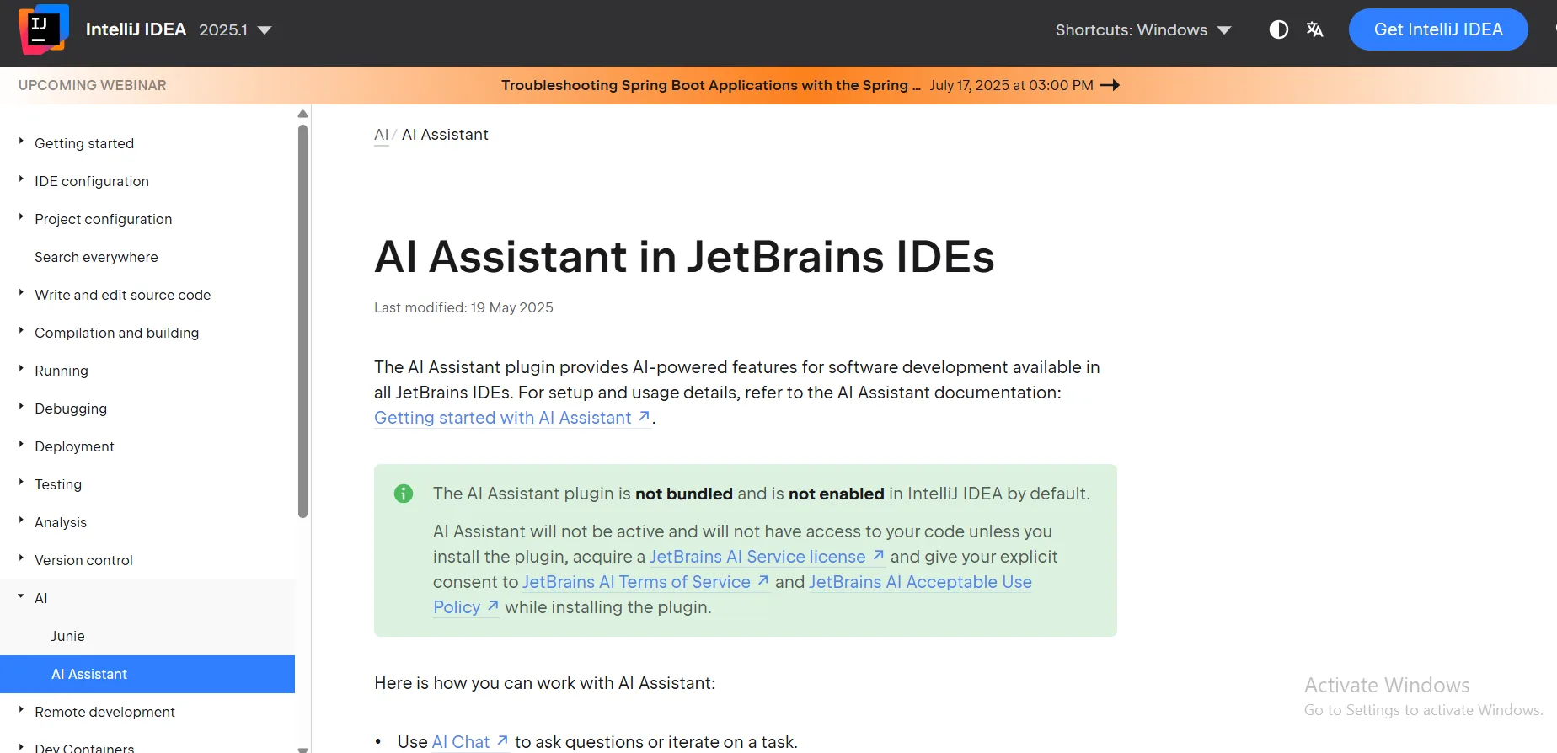
Task: Expand the Project configuration section
Action: [21, 217]
